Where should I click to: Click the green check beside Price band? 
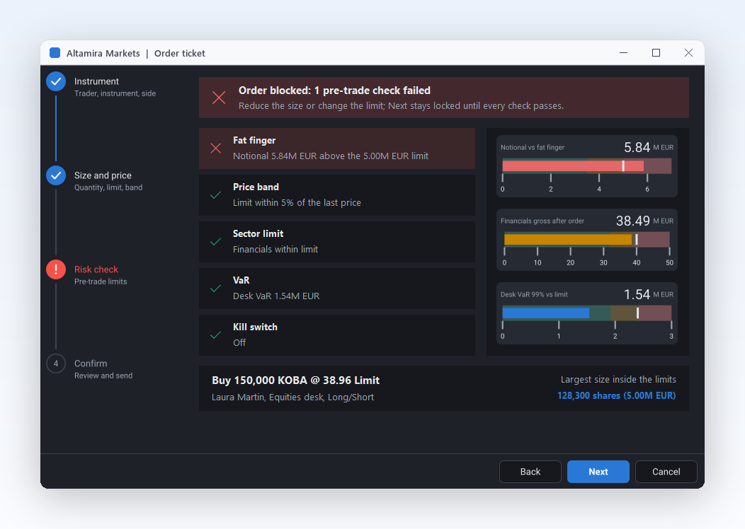(x=216, y=195)
